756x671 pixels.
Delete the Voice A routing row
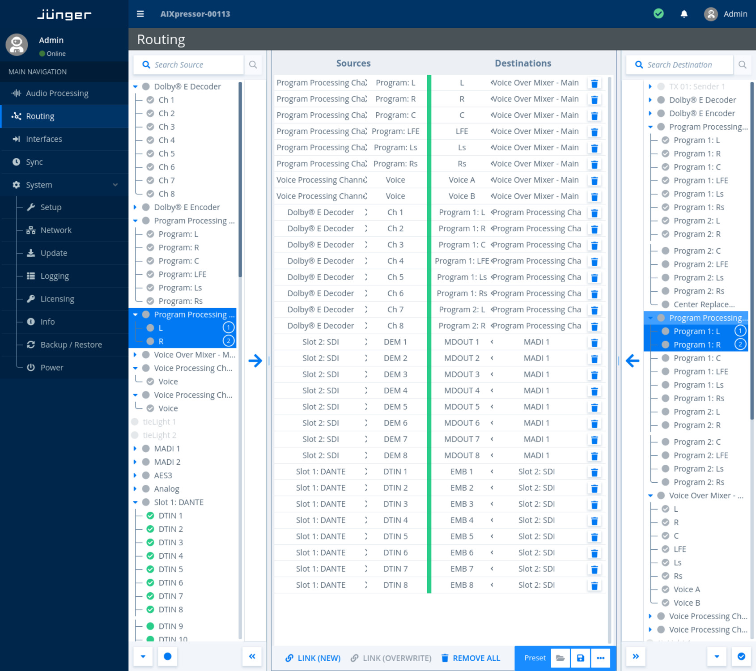(x=594, y=180)
